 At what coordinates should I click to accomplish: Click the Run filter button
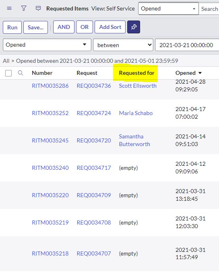click(x=12, y=27)
